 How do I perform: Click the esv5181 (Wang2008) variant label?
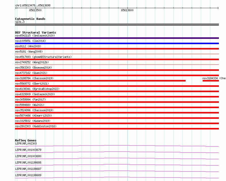29,52
